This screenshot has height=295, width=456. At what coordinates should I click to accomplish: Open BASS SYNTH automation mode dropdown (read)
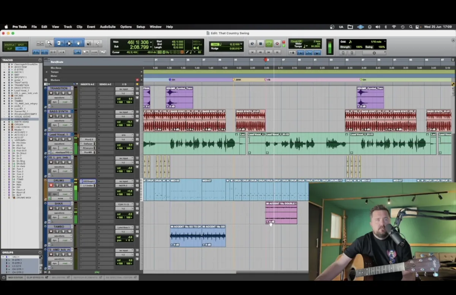tap(65, 125)
